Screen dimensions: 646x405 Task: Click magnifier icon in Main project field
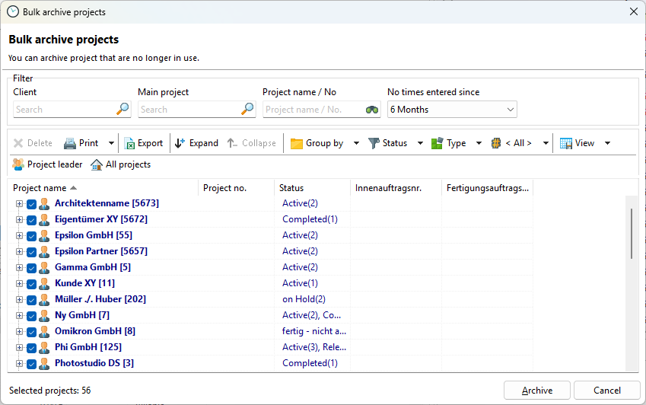247,110
